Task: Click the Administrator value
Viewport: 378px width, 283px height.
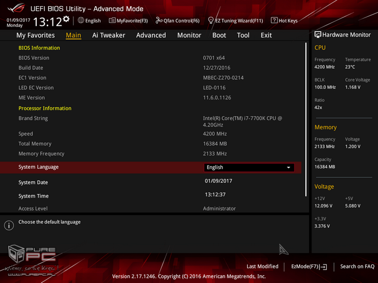Action: (219, 209)
